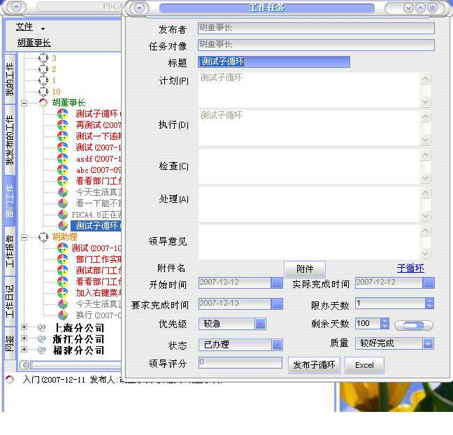Click the circle icon next to item 3
Viewport: 453px width, 435px height.
43,58
